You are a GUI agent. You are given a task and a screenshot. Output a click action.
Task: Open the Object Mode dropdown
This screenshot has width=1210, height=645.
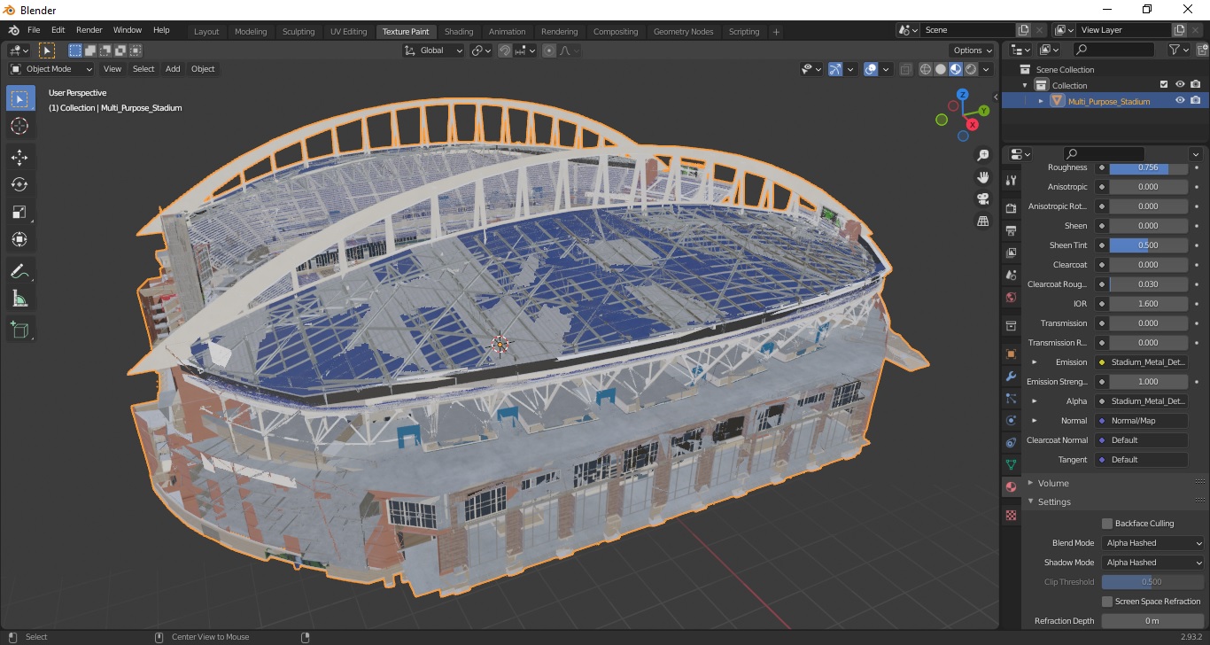point(51,69)
